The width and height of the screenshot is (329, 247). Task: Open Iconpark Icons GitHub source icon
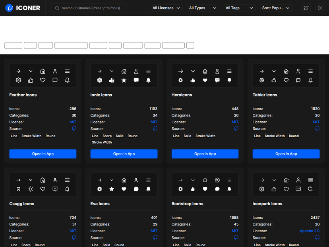tap(317, 237)
